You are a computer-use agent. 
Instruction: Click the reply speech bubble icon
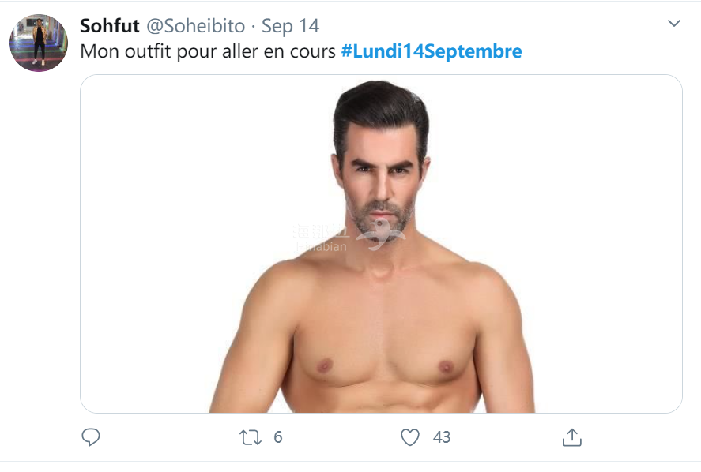[x=91, y=436]
